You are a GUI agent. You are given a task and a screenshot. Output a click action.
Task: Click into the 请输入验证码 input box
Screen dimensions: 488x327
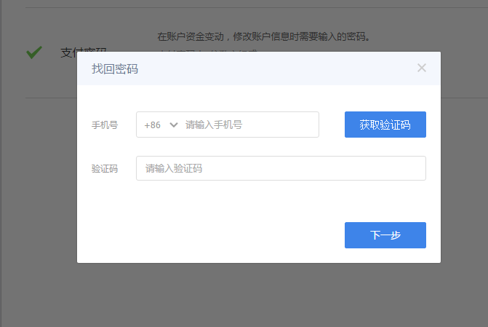point(280,168)
